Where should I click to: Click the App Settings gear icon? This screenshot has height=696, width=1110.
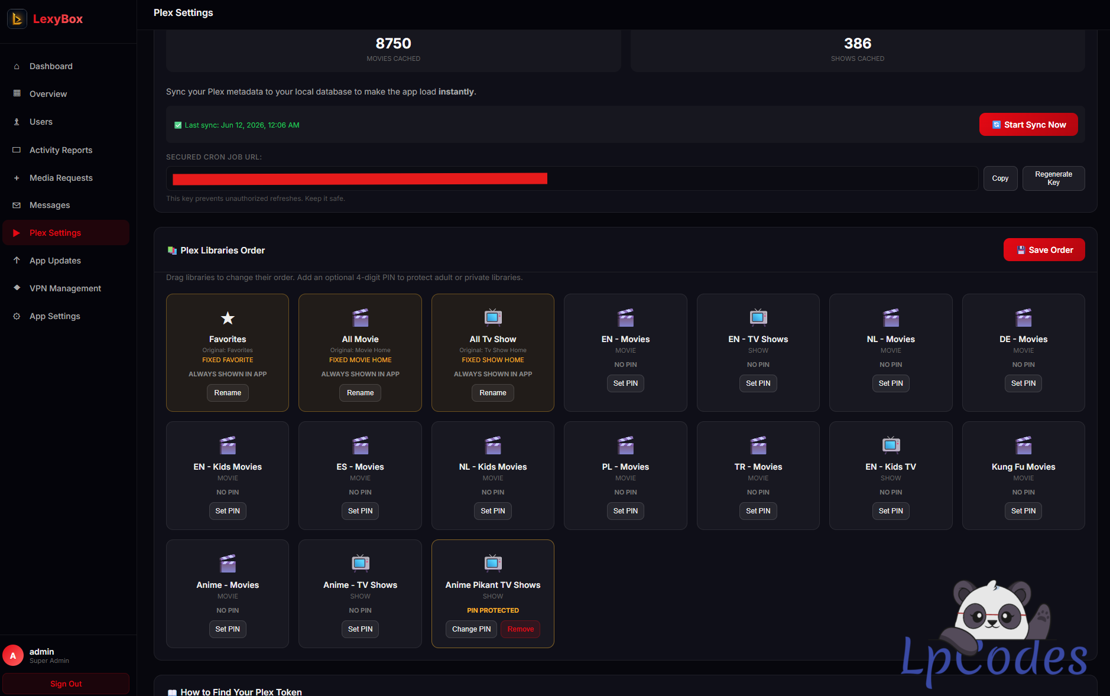click(17, 316)
